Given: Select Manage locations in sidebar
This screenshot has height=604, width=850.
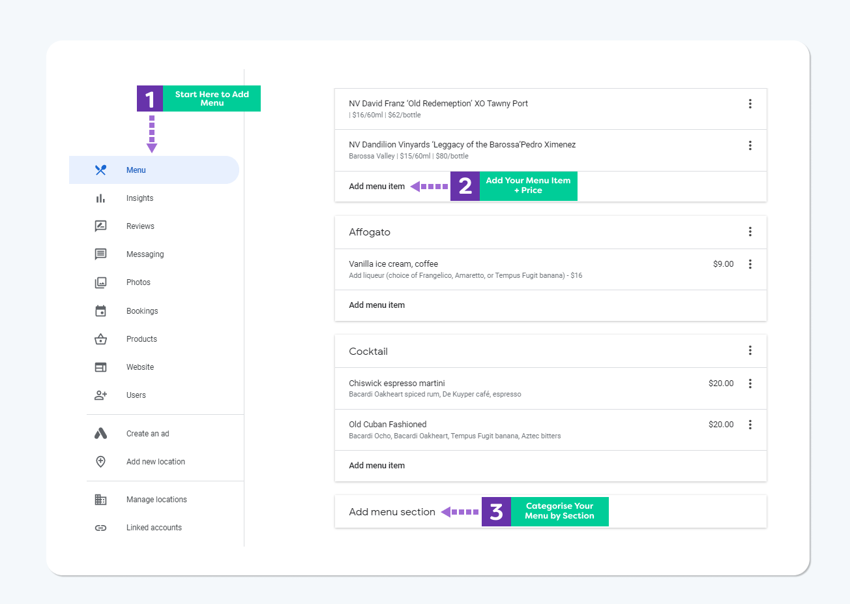Looking at the screenshot, I should pos(156,500).
